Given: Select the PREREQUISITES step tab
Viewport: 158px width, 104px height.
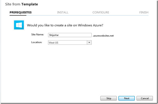Looking at the screenshot, I should click(20, 12).
